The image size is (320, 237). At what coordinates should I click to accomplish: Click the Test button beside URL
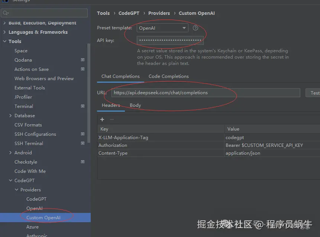point(313,93)
